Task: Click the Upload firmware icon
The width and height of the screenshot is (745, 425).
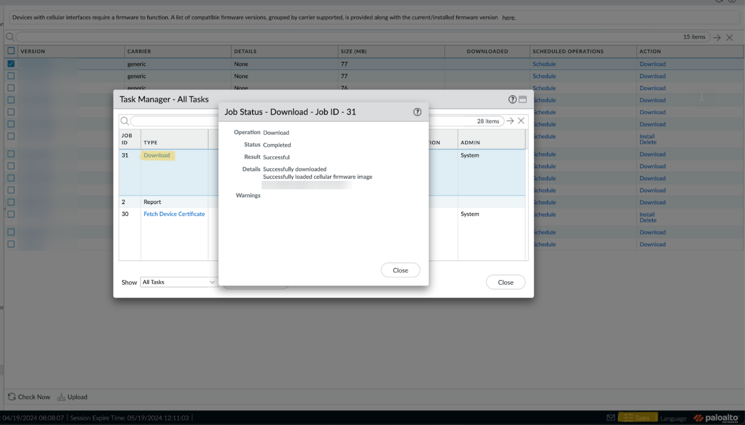Action: pyautogui.click(x=61, y=397)
